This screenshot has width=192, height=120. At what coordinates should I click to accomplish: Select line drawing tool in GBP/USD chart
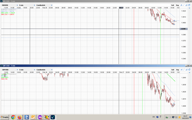tap(184, 70)
